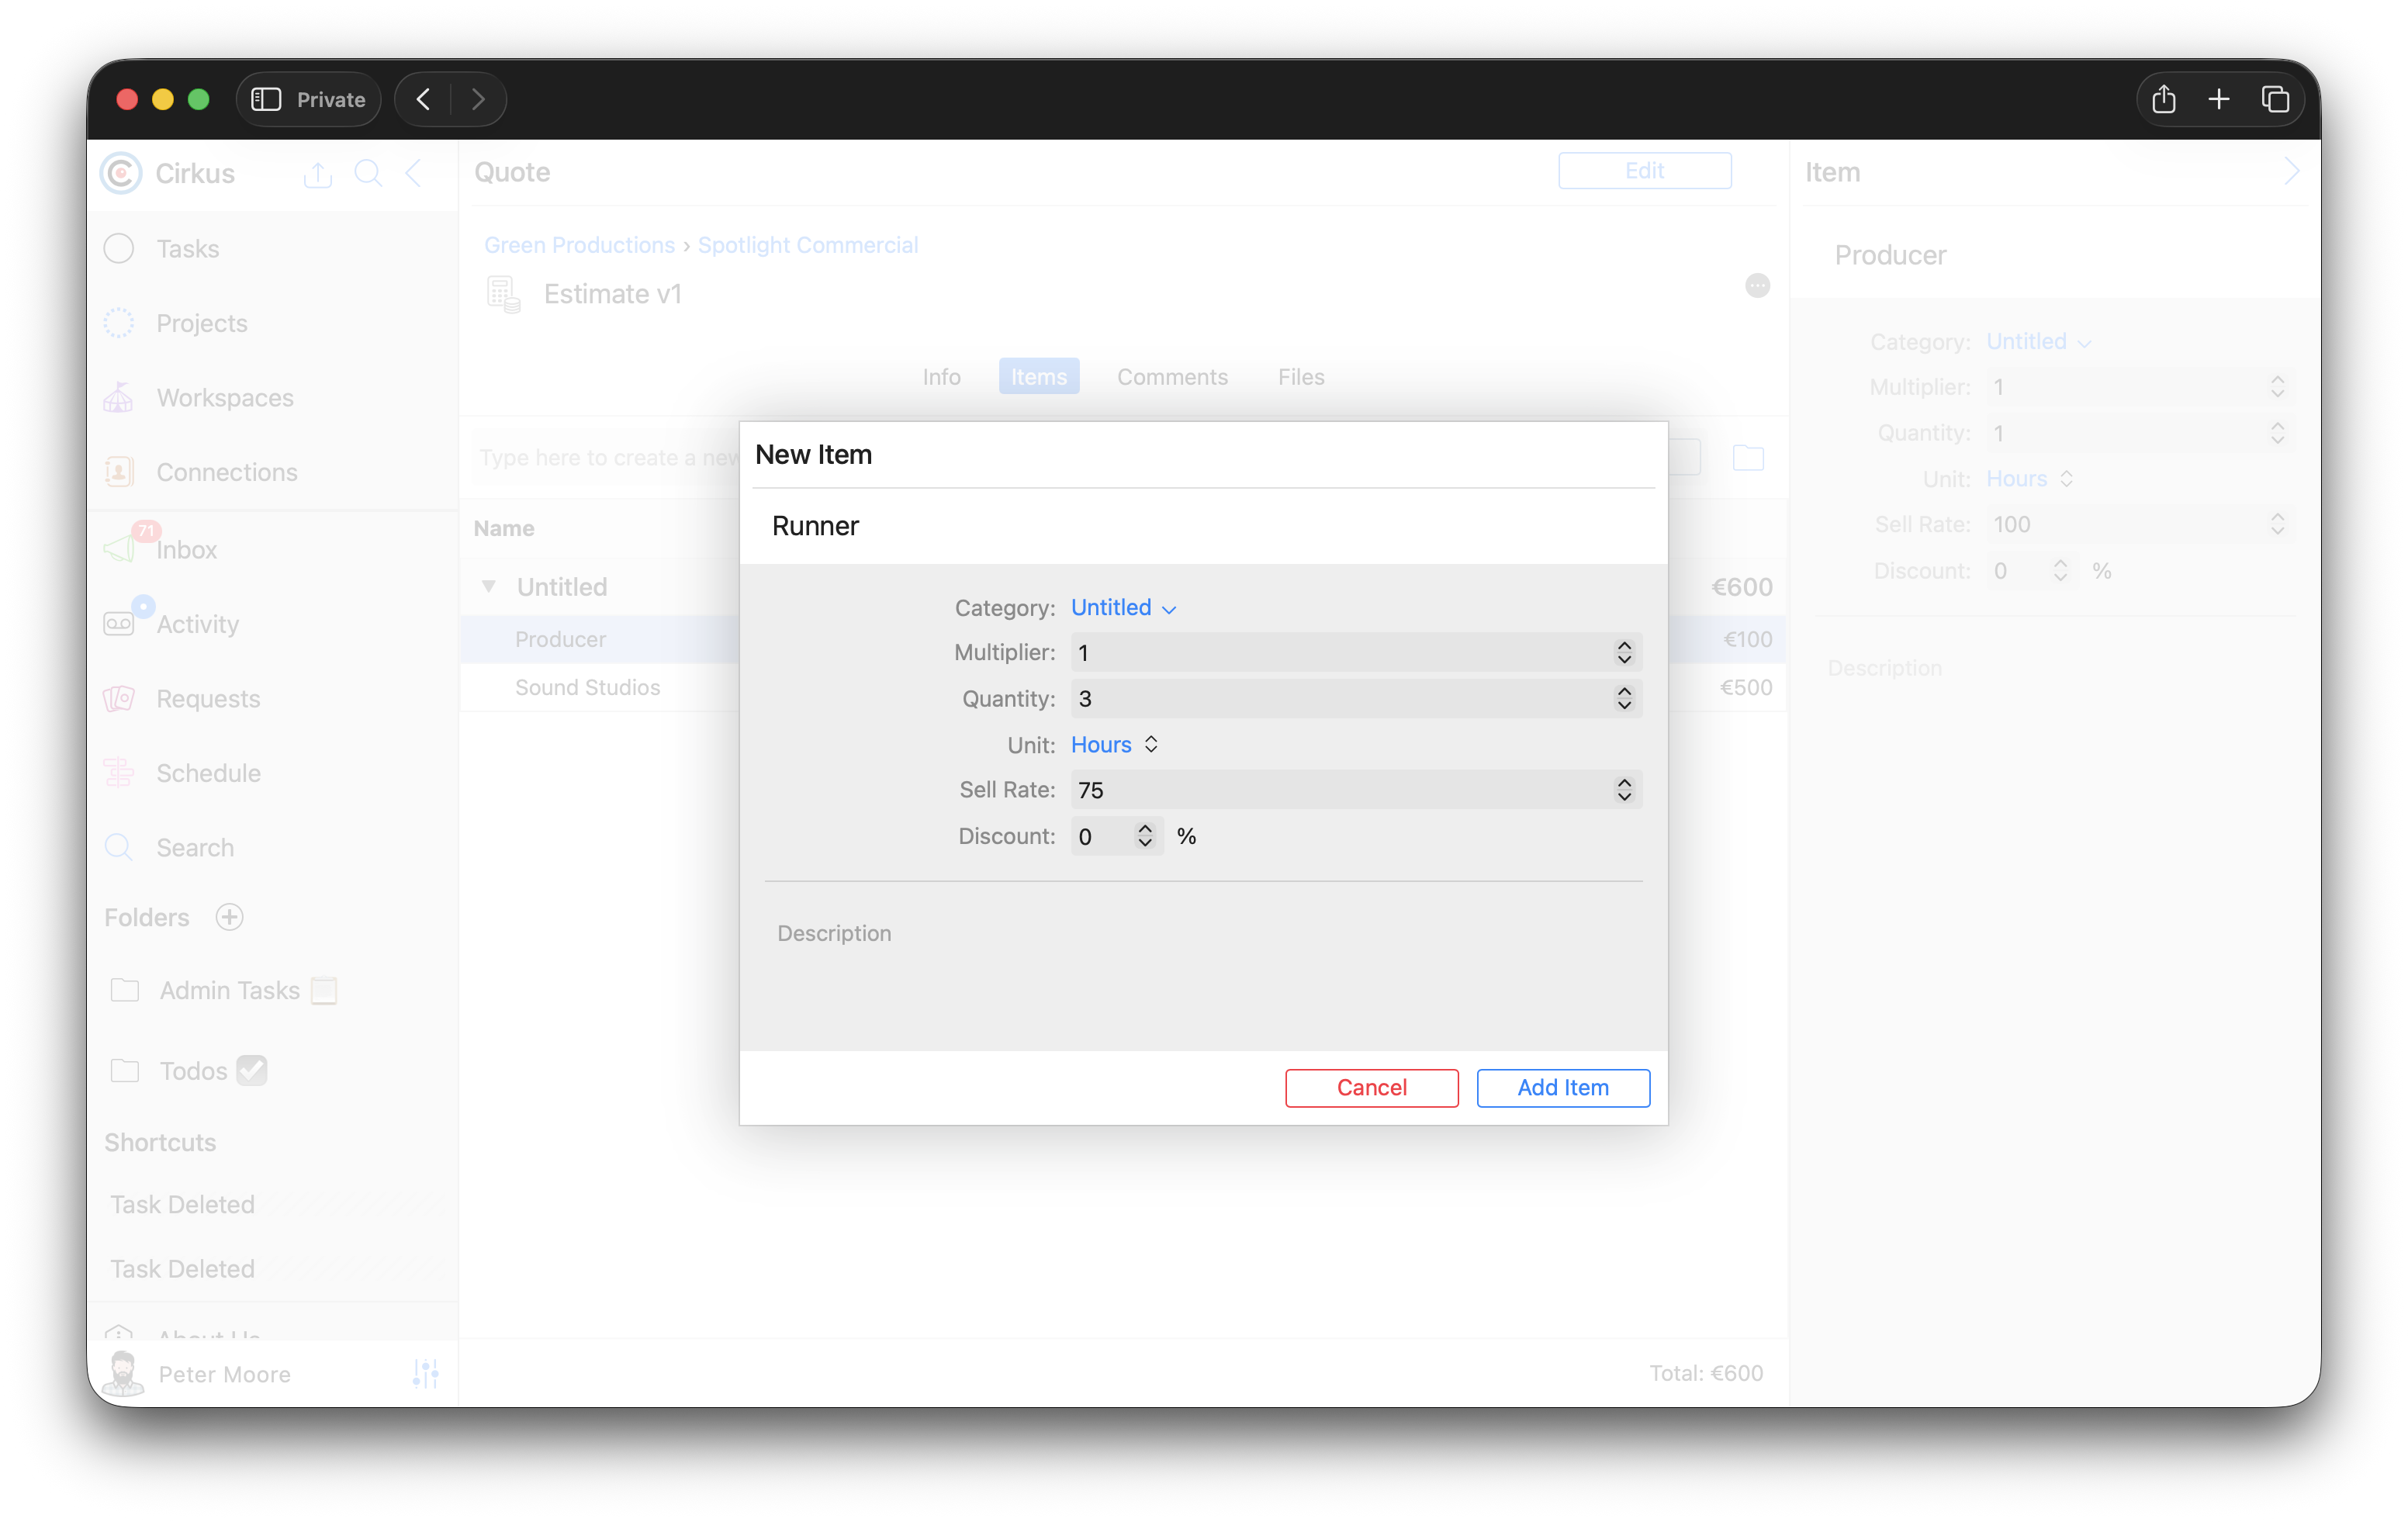Open settings sliders icon near Peter Moore
The height and width of the screenshot is (1522, 2408).
click(x=425, y=1374)
